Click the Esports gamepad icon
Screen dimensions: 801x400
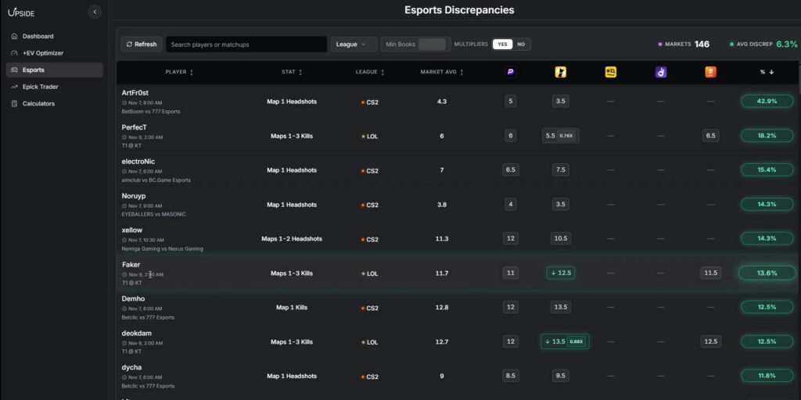(x=14, y=70)
